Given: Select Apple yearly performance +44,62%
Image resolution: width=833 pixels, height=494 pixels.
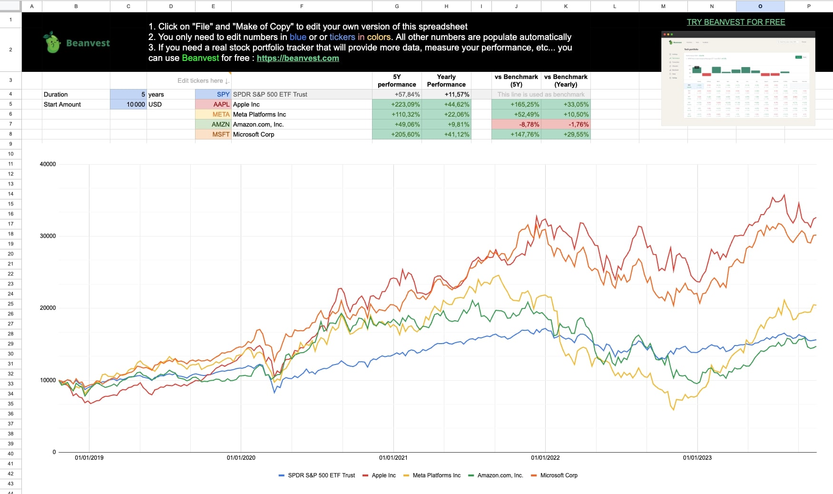Looking at the screenshot, I should (x=446, y=104).
